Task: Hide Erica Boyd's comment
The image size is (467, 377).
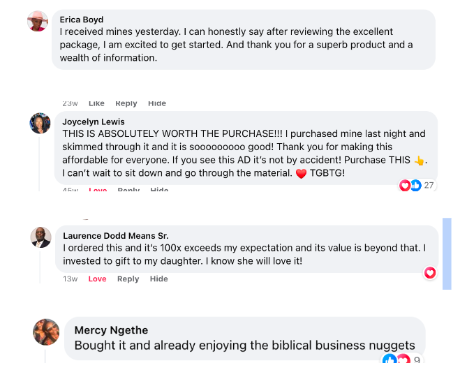Action: 157,103
